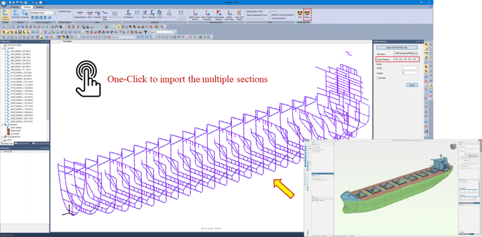The image size is (482, 237).
Task: Click Approximate Curve in Tool group
Action: pos(254,11)
